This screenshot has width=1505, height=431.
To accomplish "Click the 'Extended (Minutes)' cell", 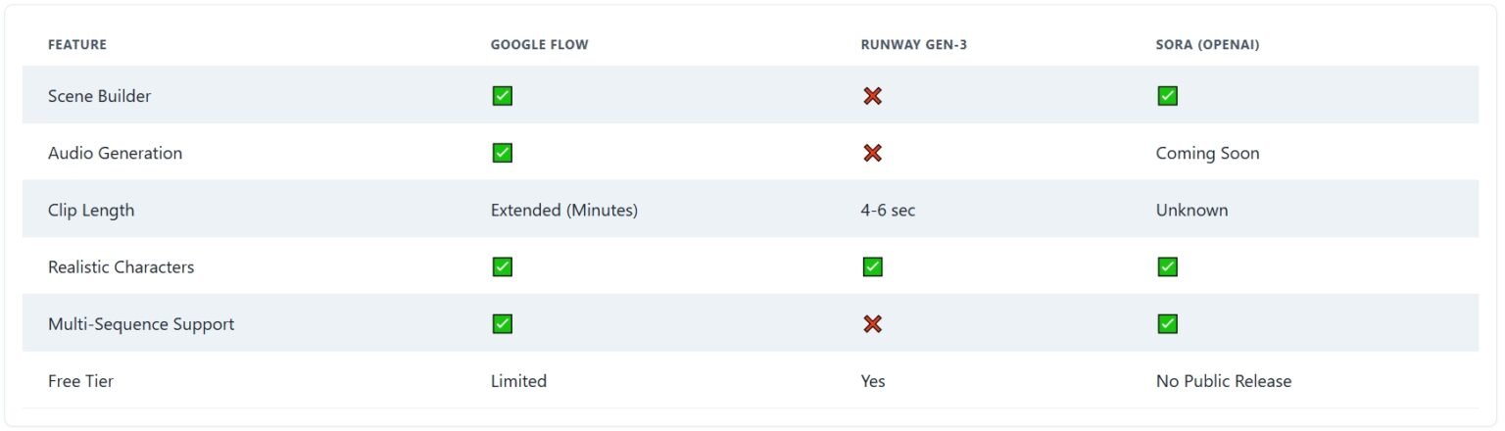I will pos(563,211).
